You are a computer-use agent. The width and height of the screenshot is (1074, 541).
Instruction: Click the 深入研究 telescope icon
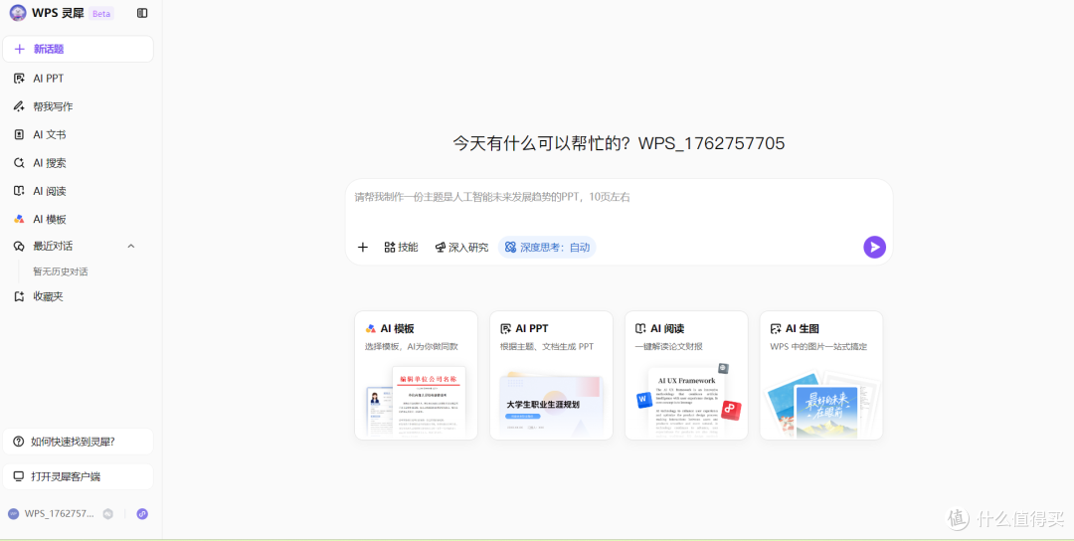pyautogui.click(x=441, y=248)
